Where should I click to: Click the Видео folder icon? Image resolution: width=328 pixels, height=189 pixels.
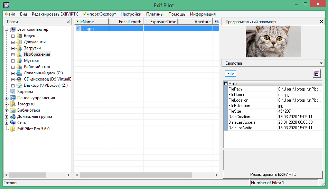coord(19,36)
